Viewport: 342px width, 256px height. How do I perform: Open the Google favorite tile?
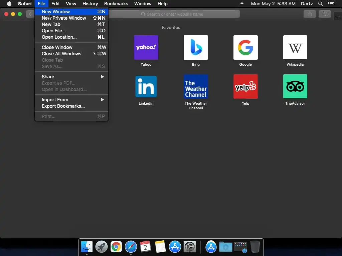[245, 47]
